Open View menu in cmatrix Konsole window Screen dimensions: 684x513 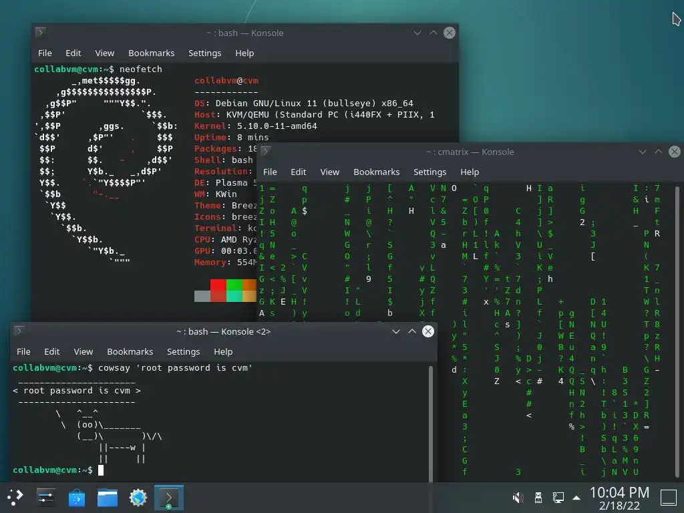coord(330,172)
